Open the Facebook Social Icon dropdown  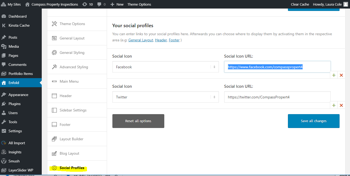coord(166,67)
